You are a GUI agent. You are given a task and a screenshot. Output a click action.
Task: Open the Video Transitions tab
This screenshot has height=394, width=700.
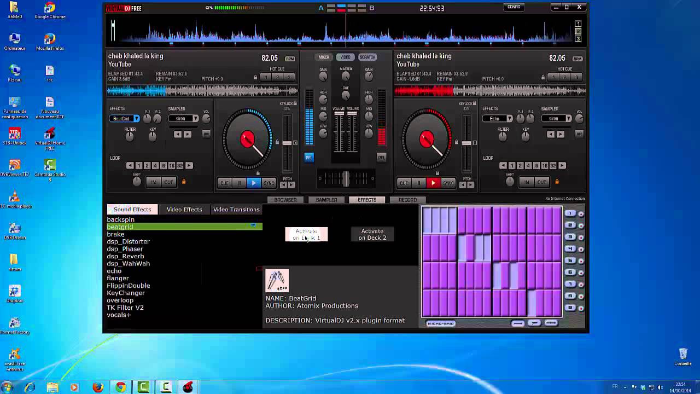[x=236, y=210]
